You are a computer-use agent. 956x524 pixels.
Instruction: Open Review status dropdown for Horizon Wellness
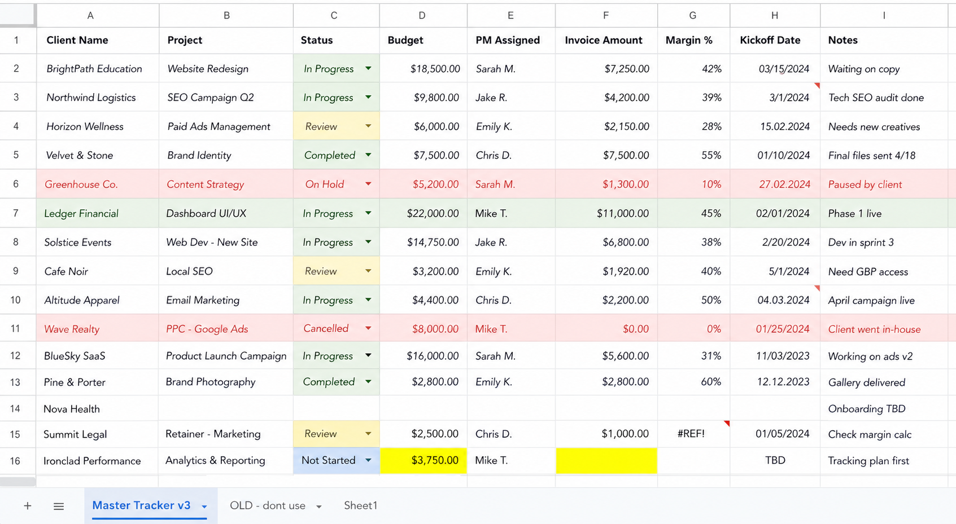pos(368,126)
